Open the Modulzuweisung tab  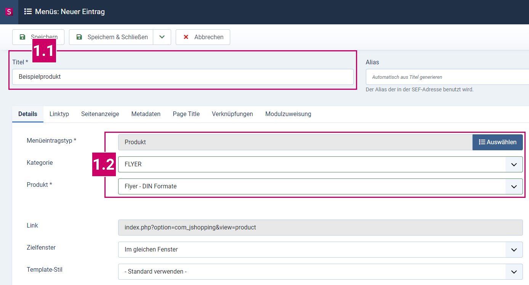pos(288,114)
